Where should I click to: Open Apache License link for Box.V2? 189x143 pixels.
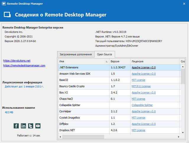coord(144,93)
